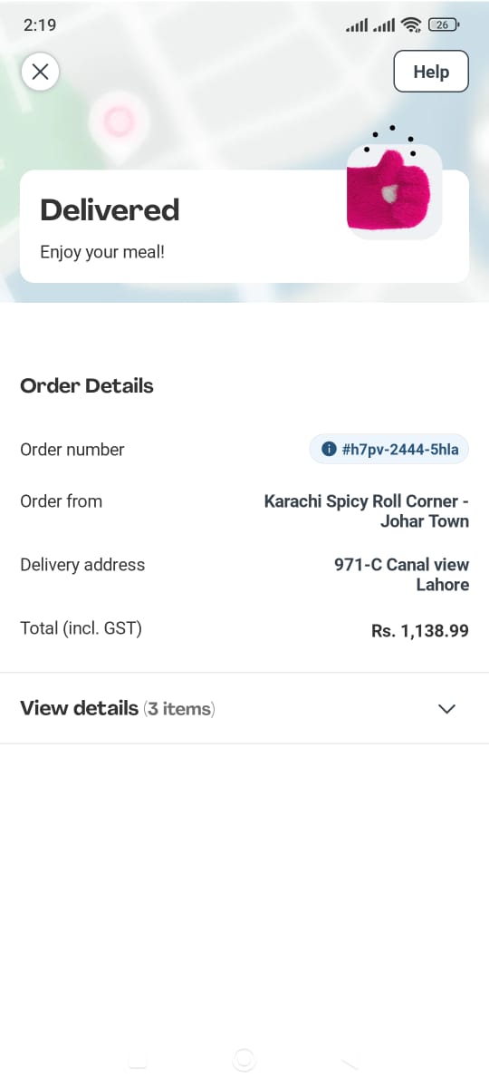The image size is (489, 1088).
Task: Tap the second cellular signal icon
Action: coord(384,26)
